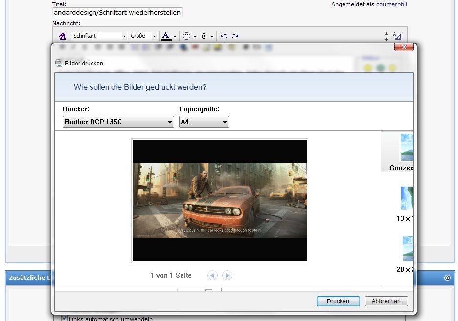Click the Titel input field
This screenshot has height=321, width=458.
(117, 12)
